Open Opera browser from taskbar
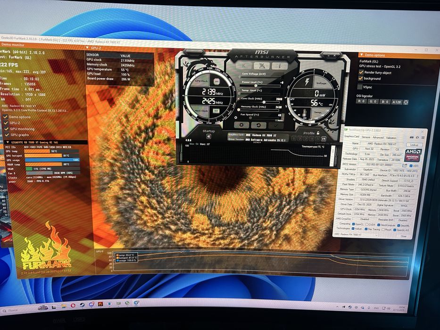440x330 pixels. [x=73, y=305]
